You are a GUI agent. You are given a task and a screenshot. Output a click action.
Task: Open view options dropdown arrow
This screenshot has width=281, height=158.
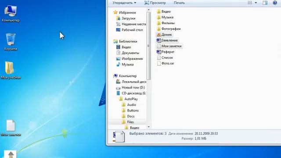(256, 3)
